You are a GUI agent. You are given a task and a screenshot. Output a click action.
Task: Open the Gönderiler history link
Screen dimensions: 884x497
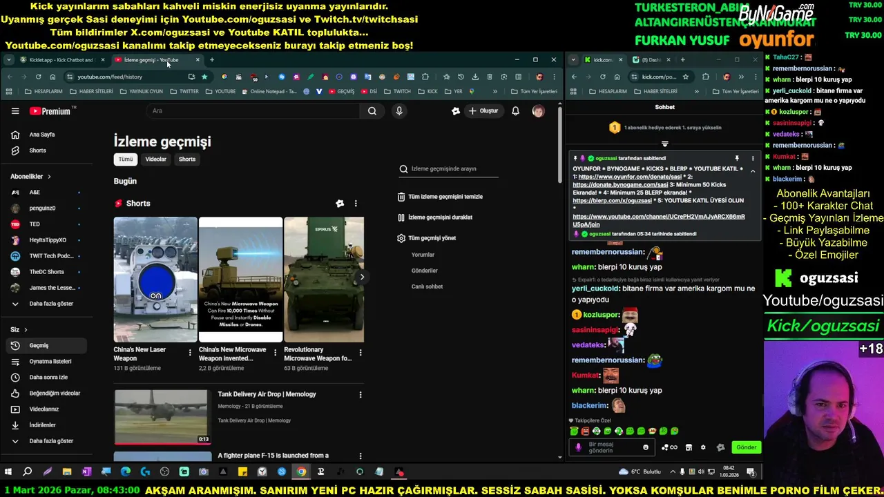(x=425, y=271)
